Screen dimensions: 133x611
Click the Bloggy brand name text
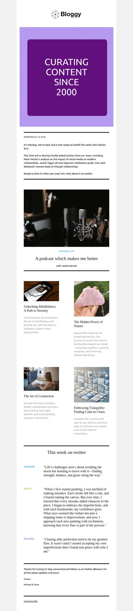(71, 14)
